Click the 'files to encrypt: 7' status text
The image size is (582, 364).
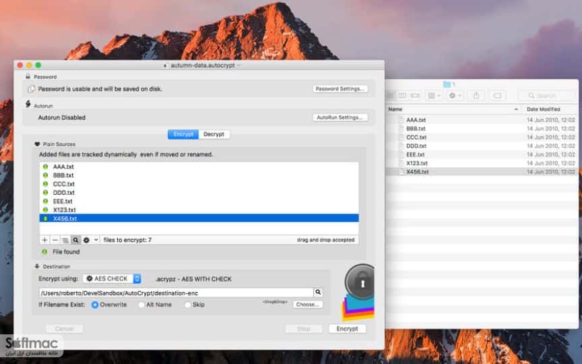point(127,240)
